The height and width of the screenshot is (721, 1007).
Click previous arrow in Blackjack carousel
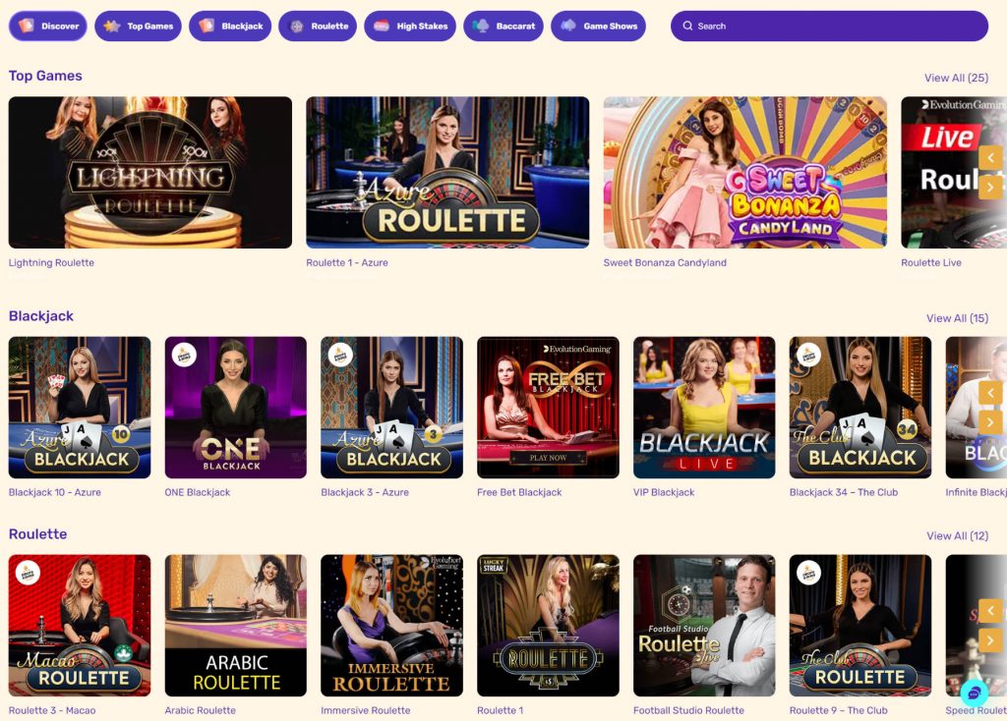click(990, 393)
